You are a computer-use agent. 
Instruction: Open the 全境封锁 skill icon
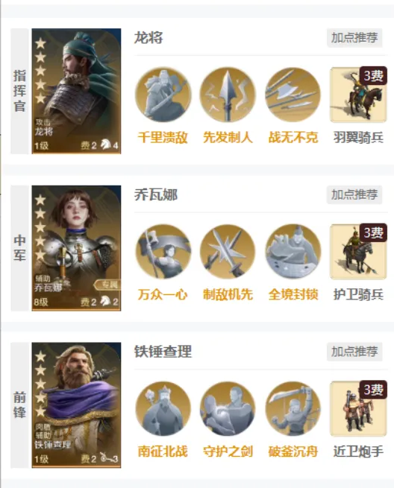[x=293, y=252]
